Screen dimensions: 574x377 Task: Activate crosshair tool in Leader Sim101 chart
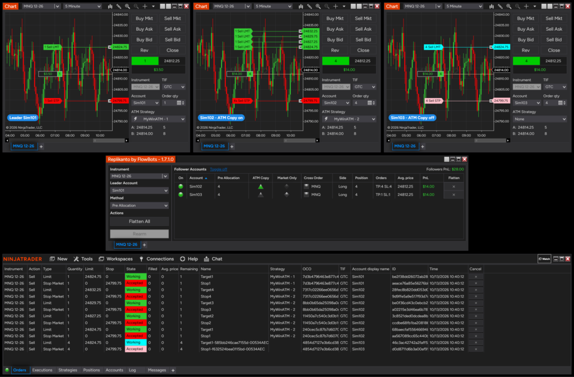145,6
